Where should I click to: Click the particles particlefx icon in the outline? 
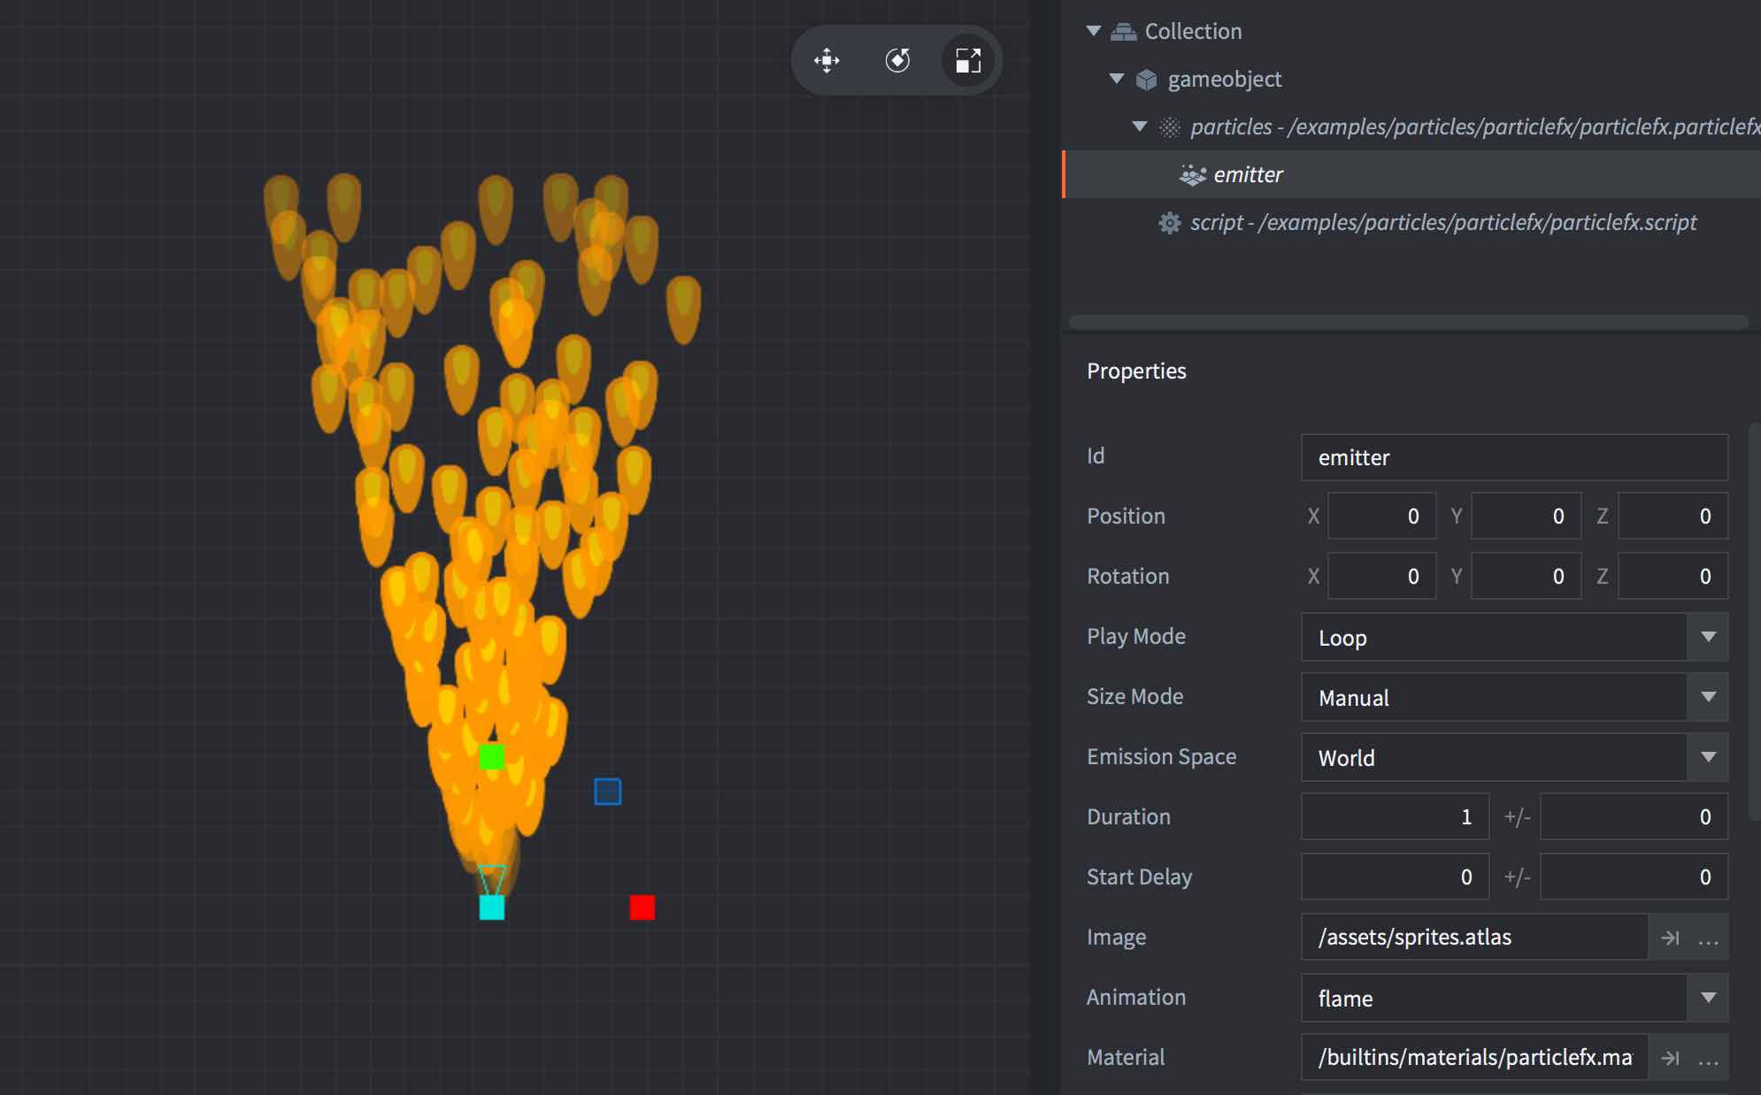pyautogui.click(x=1169, y=126)
